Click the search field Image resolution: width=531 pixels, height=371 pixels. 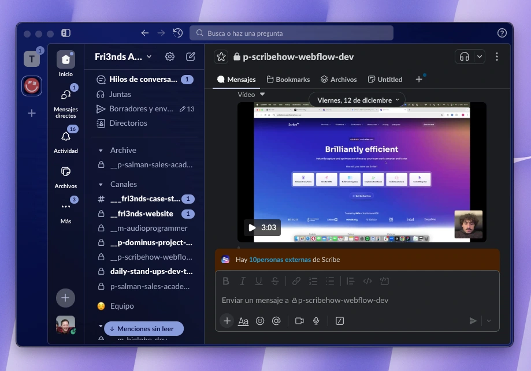pos(292,33)
